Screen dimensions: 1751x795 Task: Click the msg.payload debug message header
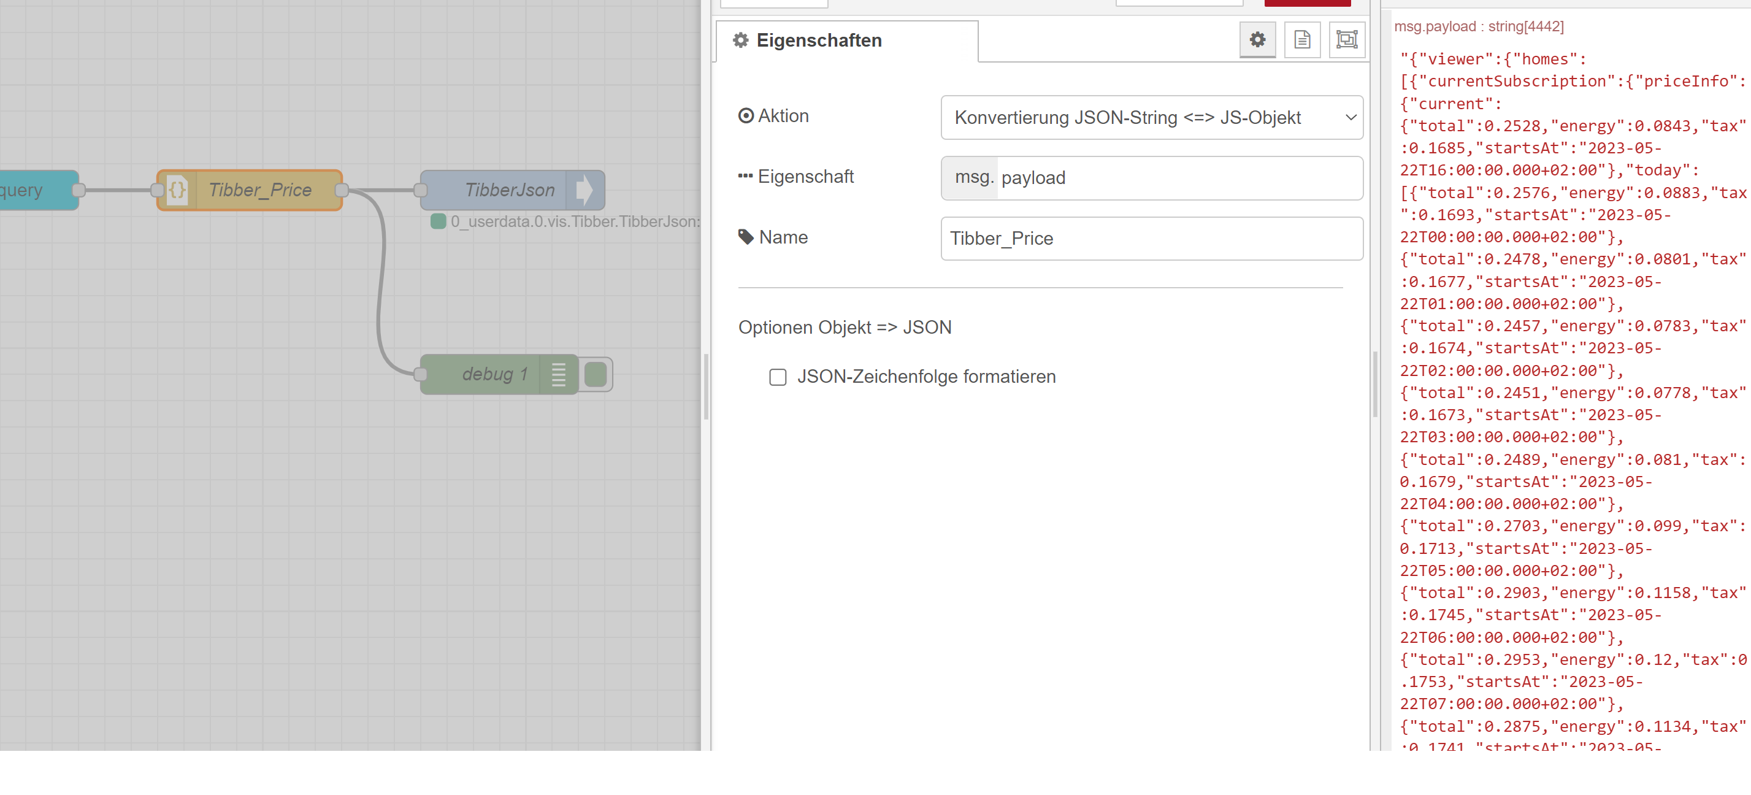click(1479, 26)
